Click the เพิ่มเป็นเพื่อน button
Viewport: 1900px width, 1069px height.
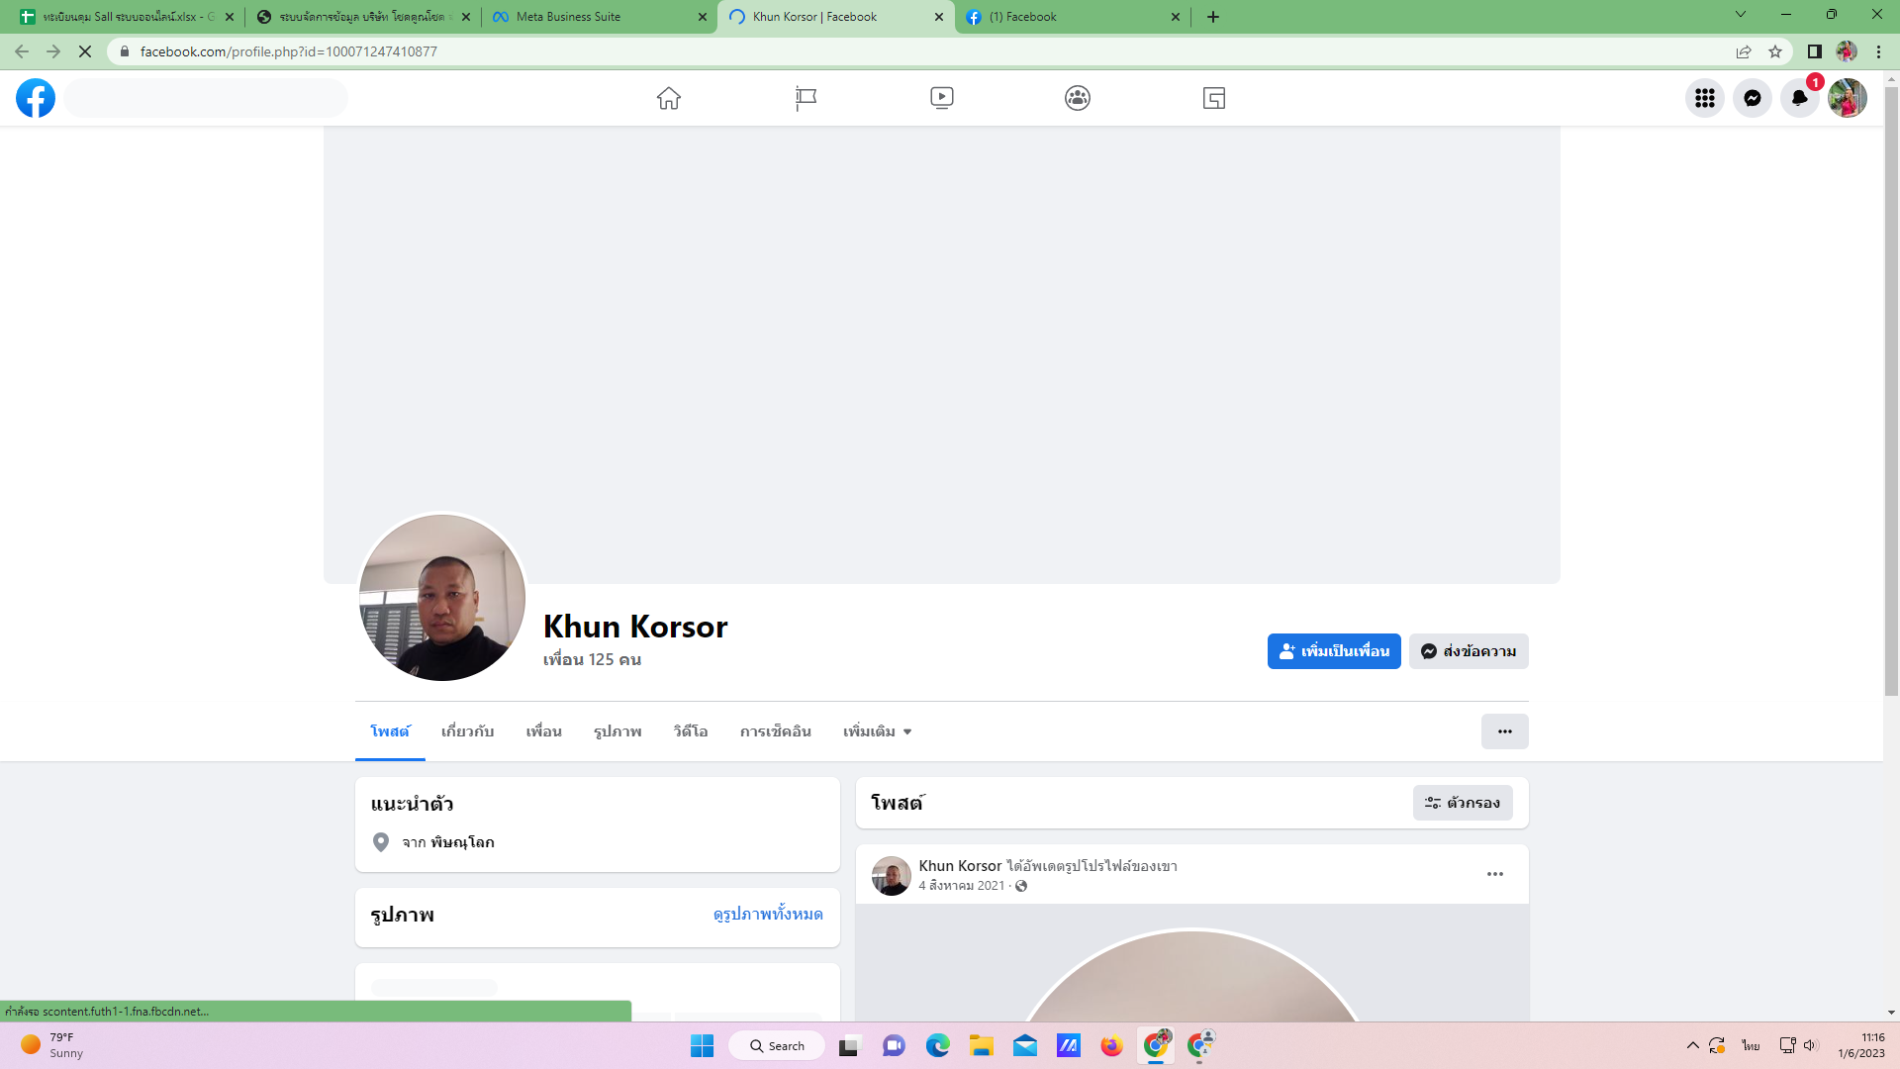click(x=1334, y=651)
